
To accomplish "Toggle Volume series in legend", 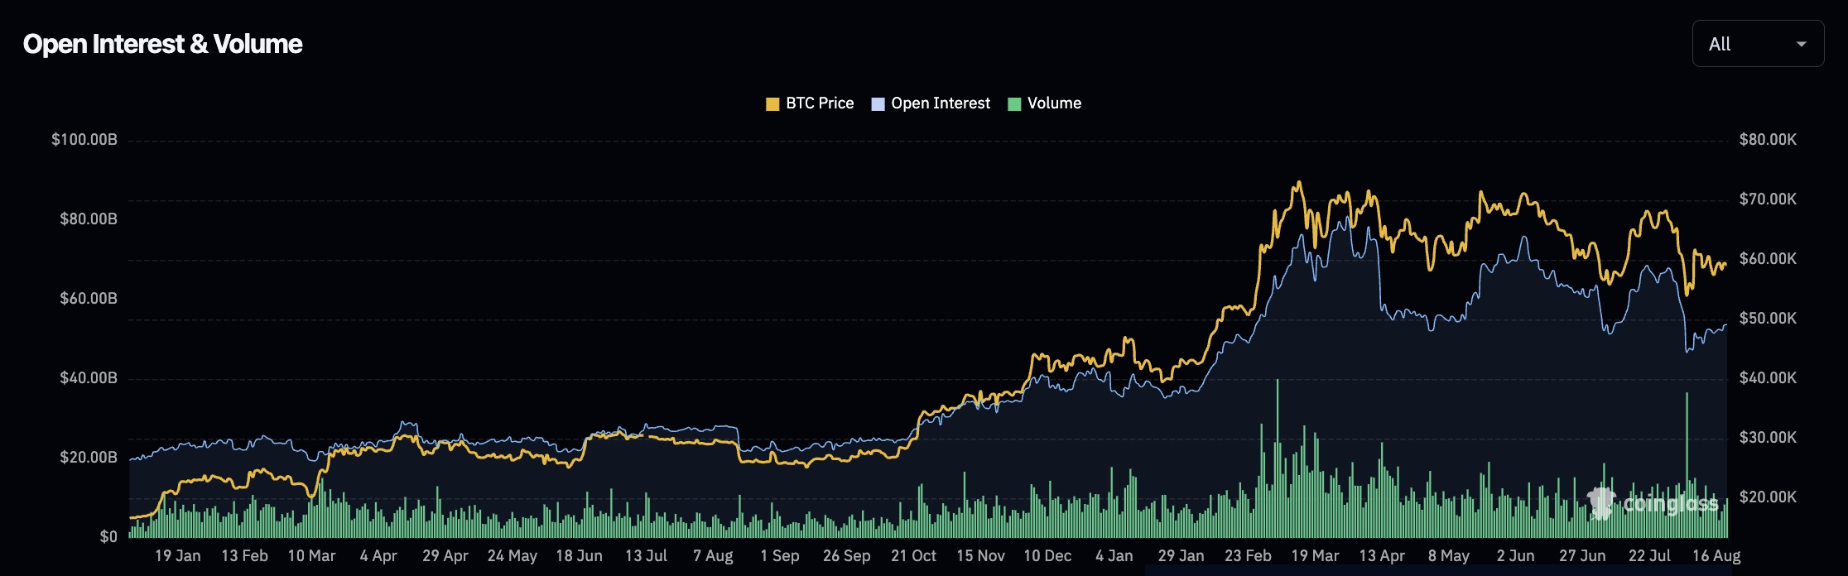I will [x=1045, y=103].
